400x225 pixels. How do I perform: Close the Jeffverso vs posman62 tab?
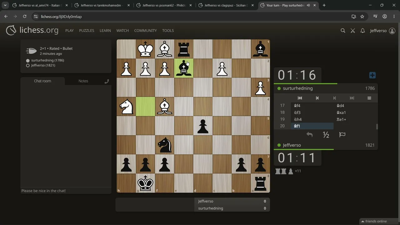point(191,5)
